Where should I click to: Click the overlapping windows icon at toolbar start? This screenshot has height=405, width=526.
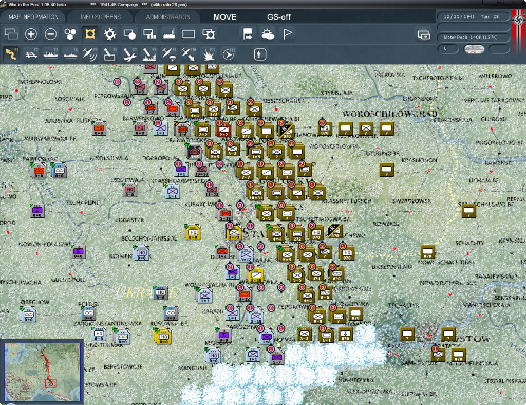coord(11,34)
